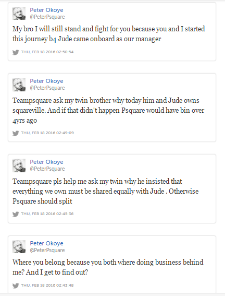The width and height of the screenshot is (225, 296).
Task: Click timestamp THU, FEB 18 2016 02:49:09
Action: tap(47, 133)
